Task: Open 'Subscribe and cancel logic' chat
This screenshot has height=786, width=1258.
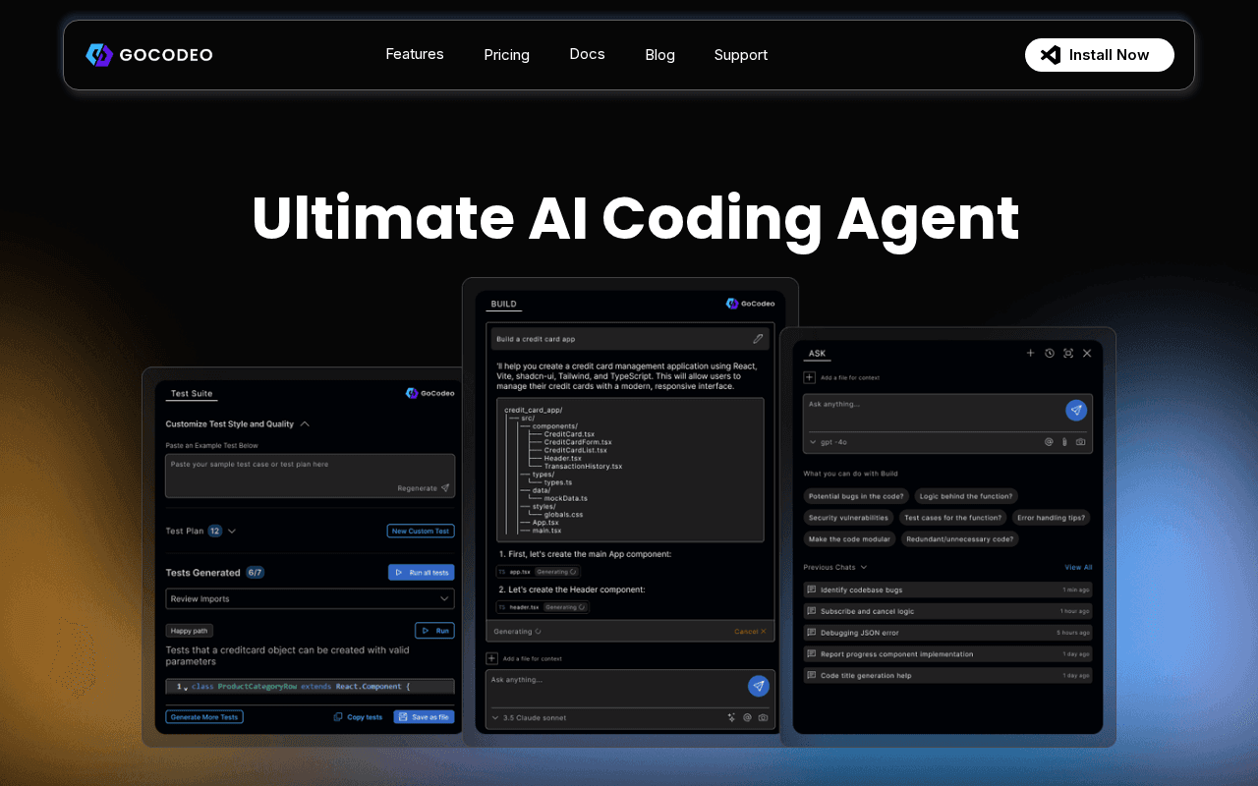Action: click(x=947, y=611)
